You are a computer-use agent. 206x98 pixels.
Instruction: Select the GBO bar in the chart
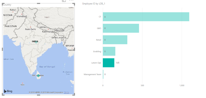[121, 28]
